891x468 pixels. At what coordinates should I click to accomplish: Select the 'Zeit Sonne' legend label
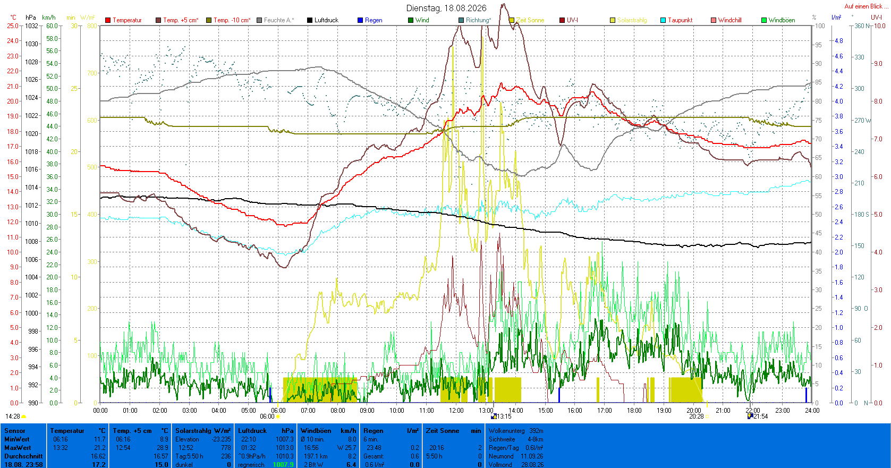click(530, 20)
